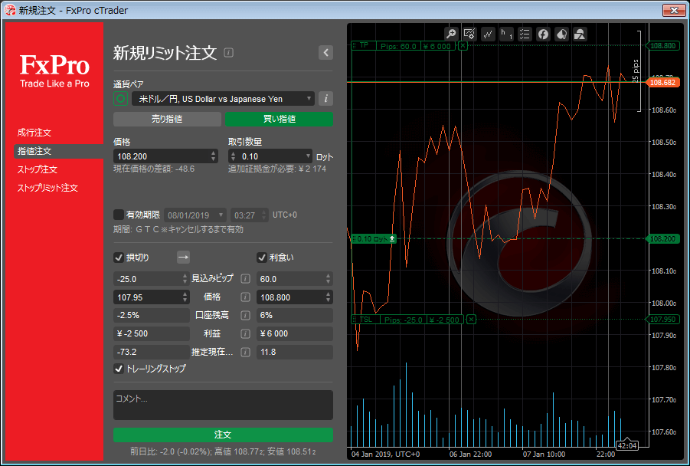Toggle the トレーリングストップ checkbox
The height and width of the screenshot is (466, 690).
click(x=119, y=369)
